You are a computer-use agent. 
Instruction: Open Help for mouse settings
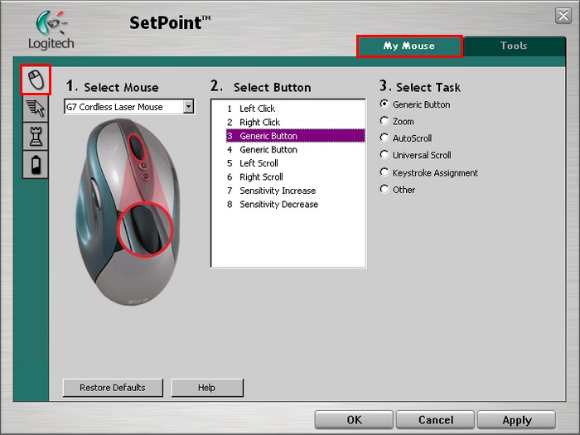point(207,388)
